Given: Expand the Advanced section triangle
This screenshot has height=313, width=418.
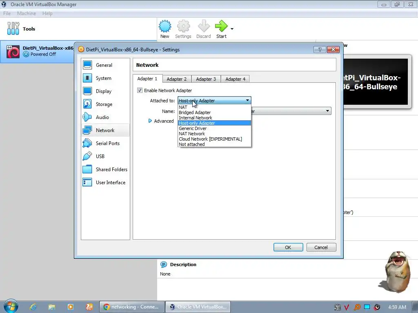Looking at the screenshot, I should (150, 121).
